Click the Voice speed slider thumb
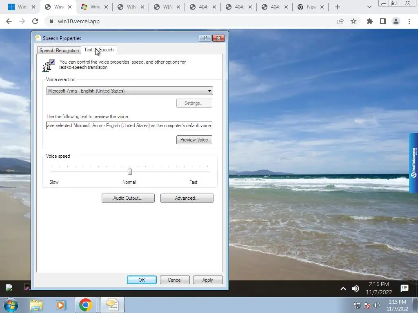Image resolution: width=418 pixels, height=313 pixels. pyautogui.click(x=130, y=172)
